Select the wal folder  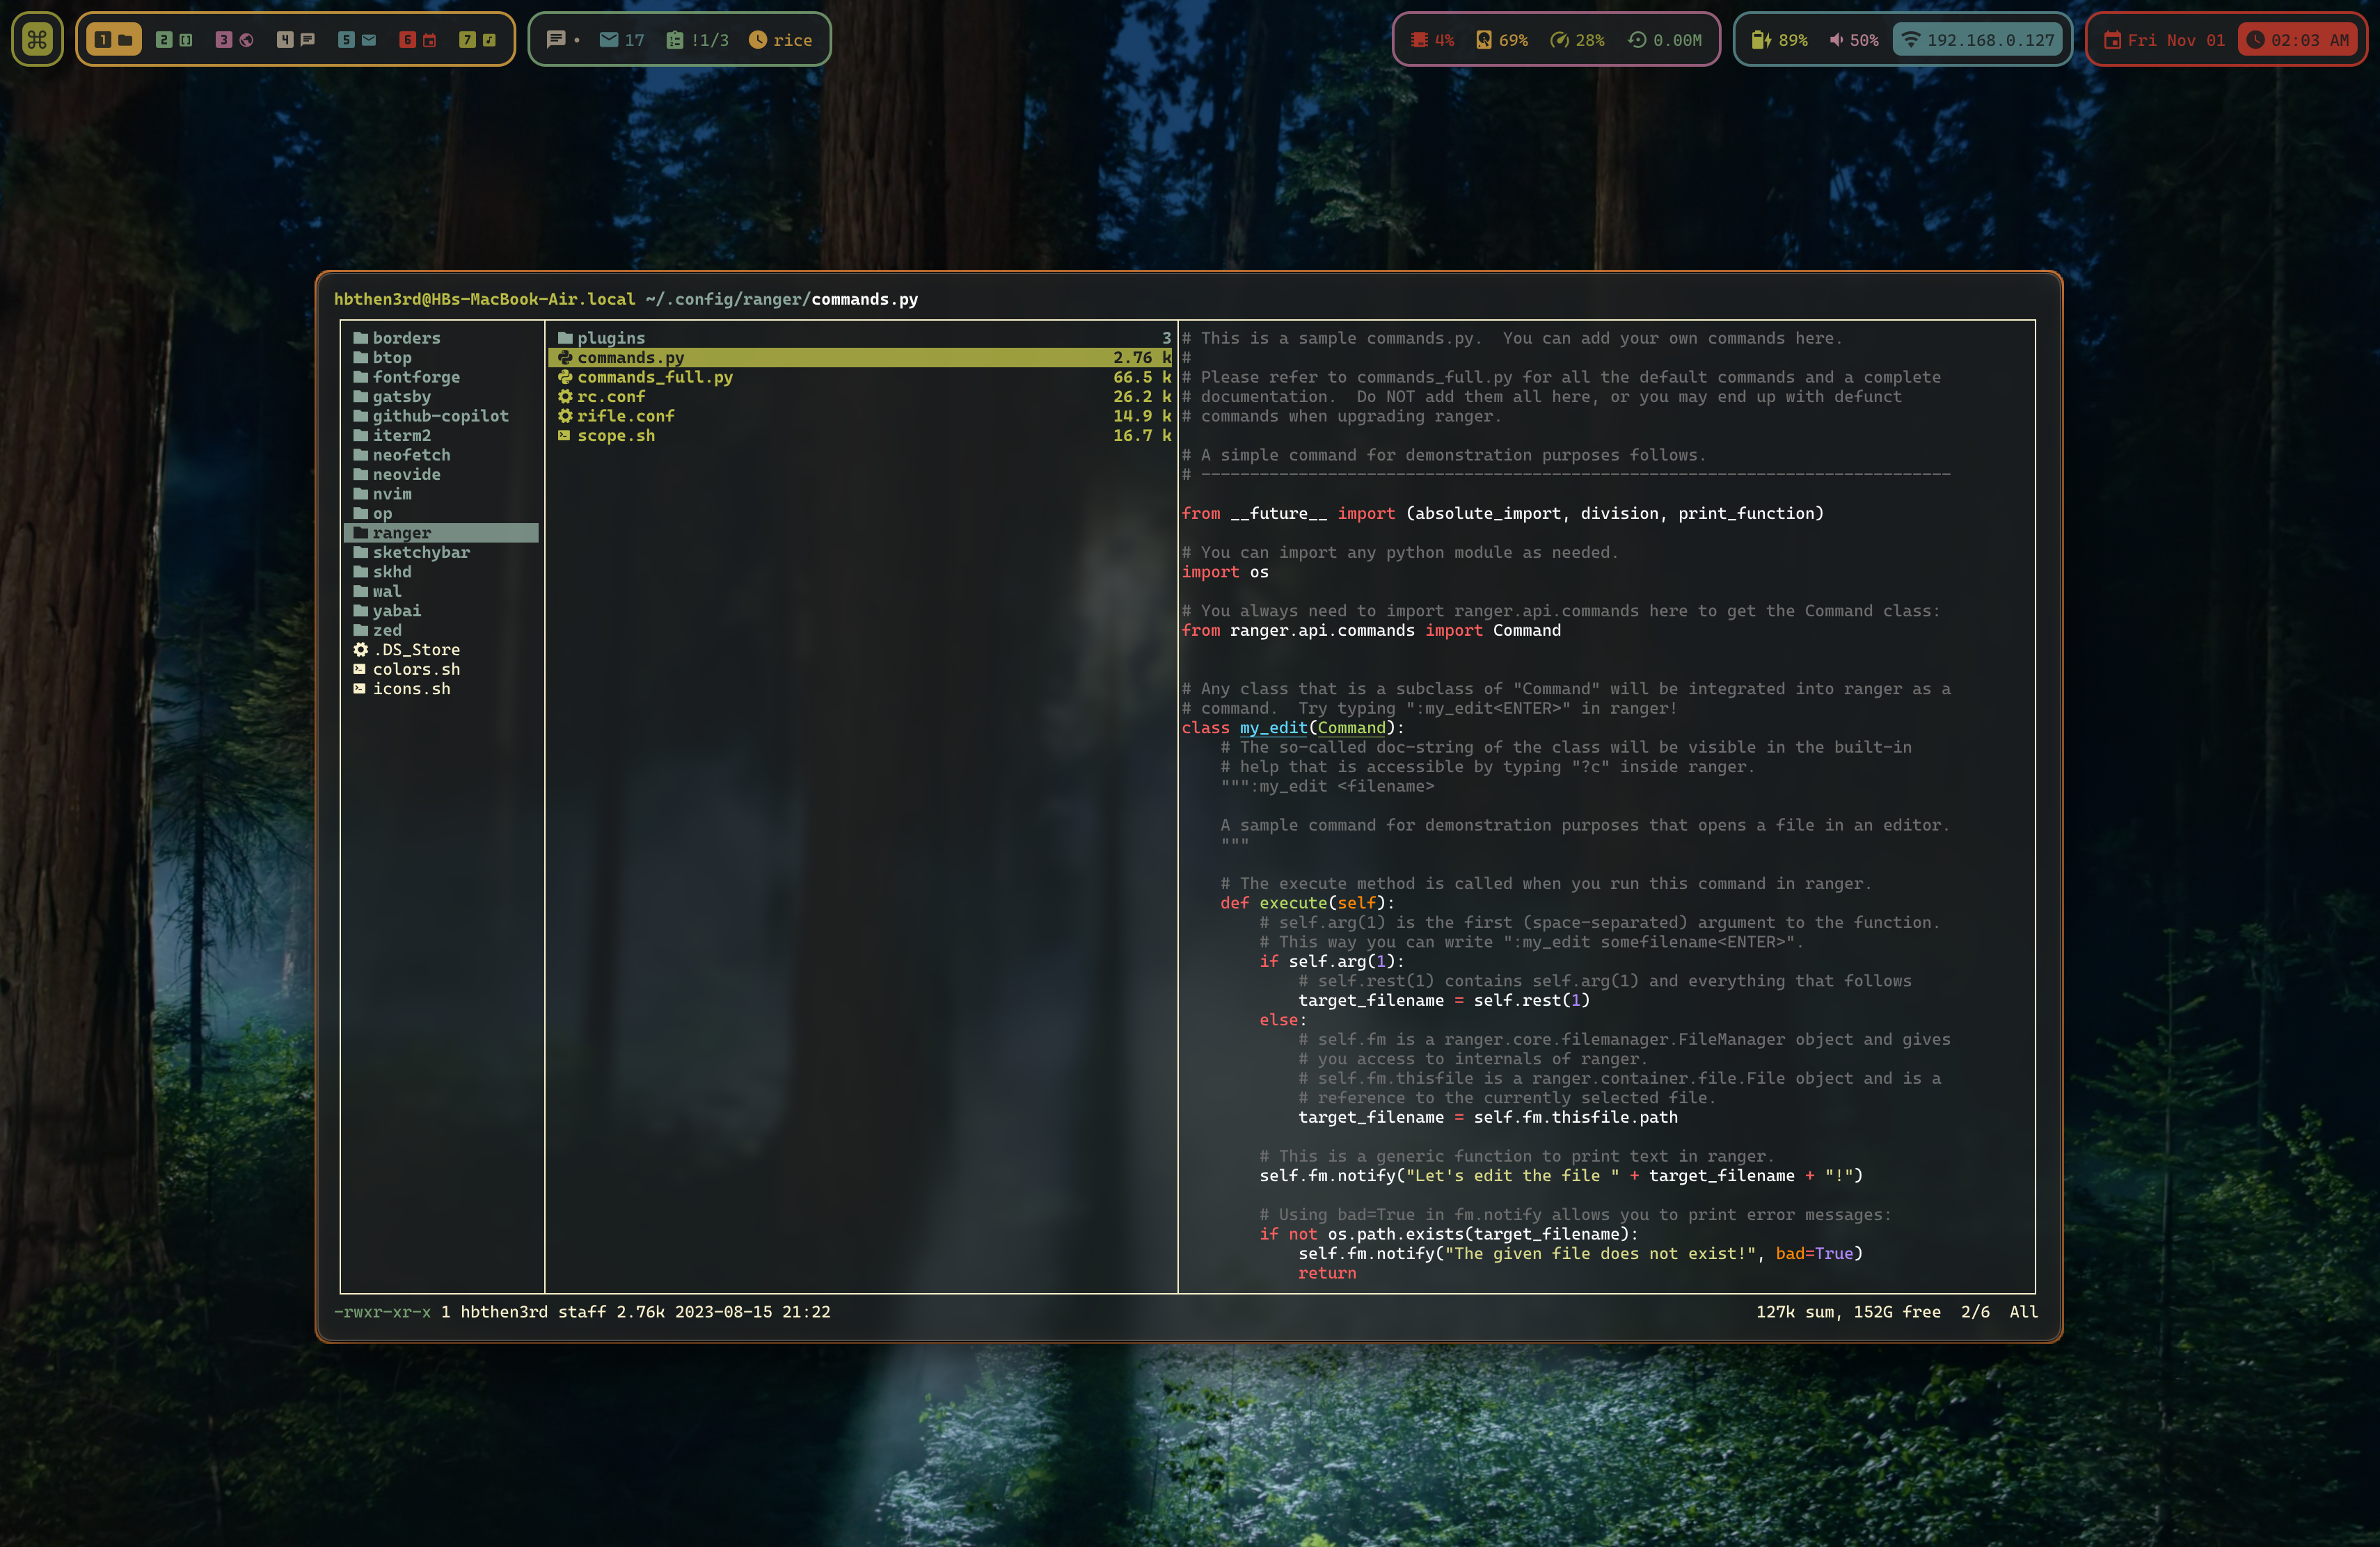coord(441,592)
